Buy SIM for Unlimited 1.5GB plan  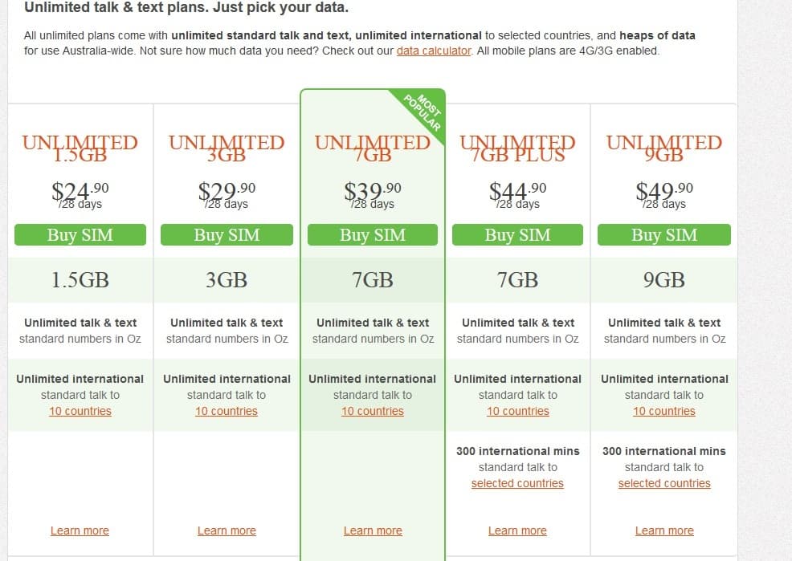pos(80,235)
